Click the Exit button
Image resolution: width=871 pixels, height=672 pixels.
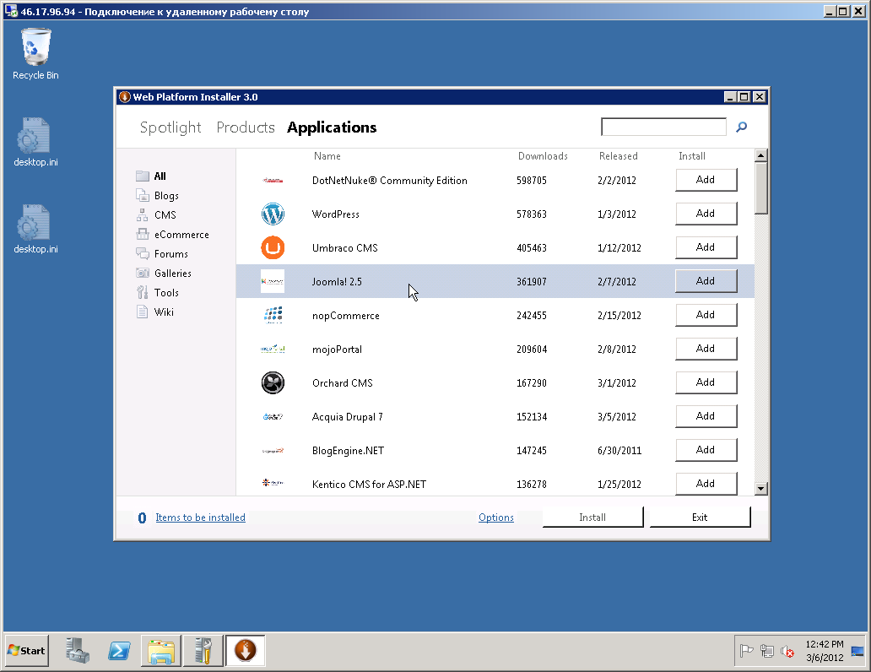tap(700, 517)
